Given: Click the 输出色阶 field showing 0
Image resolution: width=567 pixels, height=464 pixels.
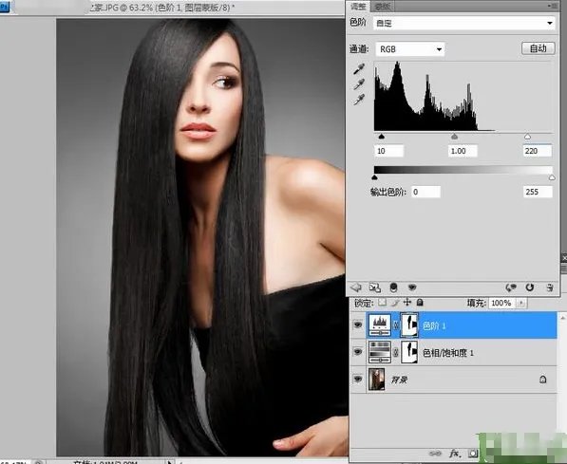Looking at the screenshot, I should click(426, 192).
